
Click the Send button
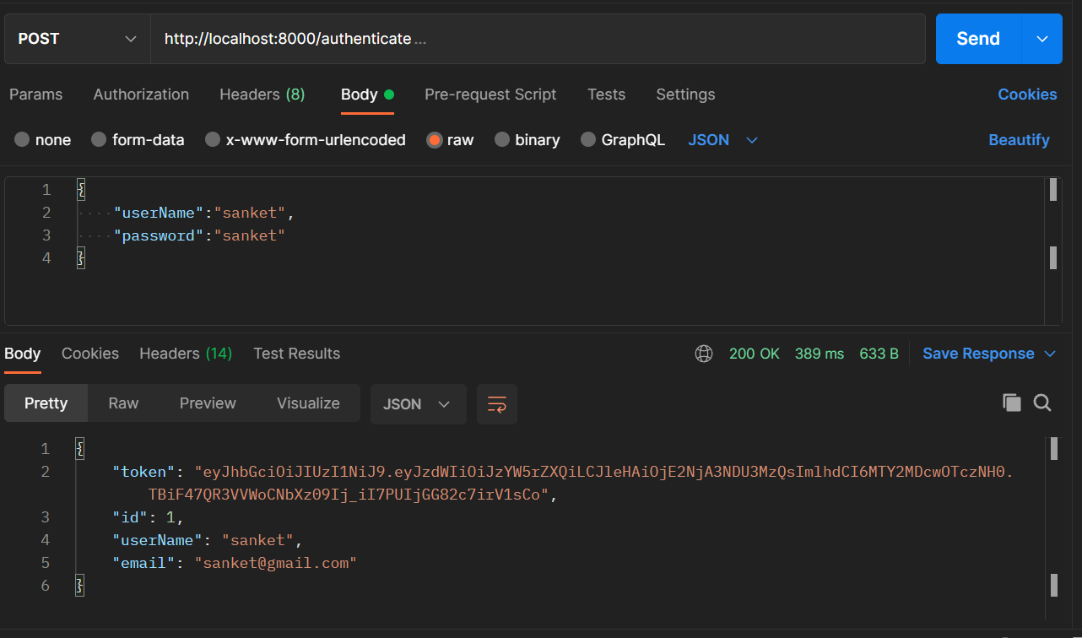point(978,39)
